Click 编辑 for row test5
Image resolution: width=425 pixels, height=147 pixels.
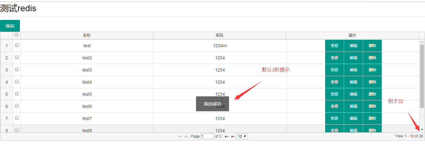353,94
